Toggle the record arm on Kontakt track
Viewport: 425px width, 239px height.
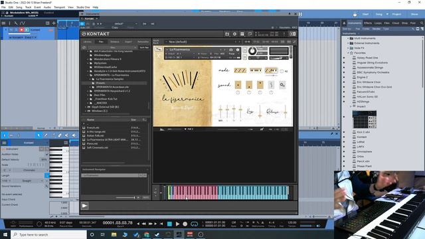point(21,30)
